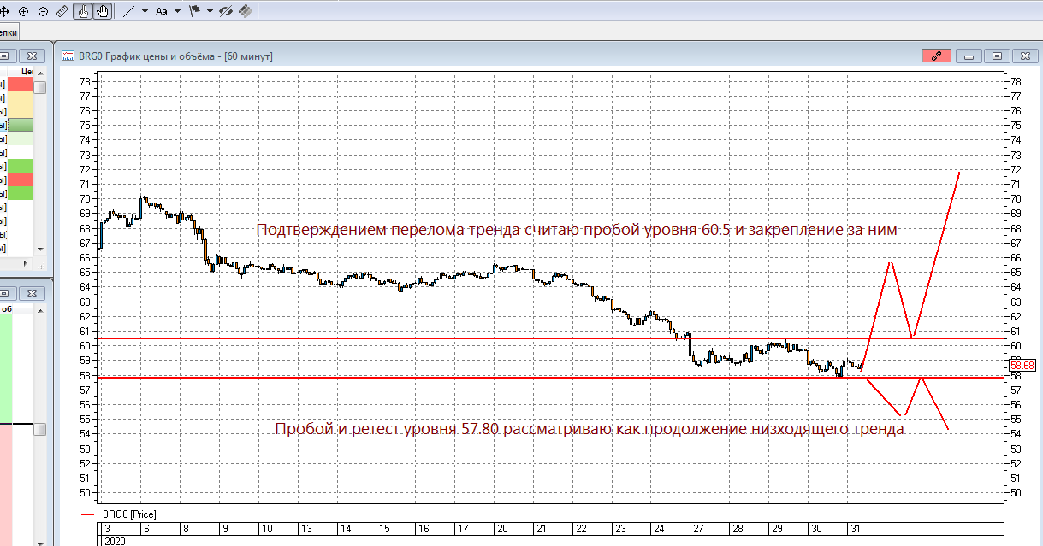
Task: Open the line tool dropdown arrow
Action: pyautogui.click(x=144, y=11)
